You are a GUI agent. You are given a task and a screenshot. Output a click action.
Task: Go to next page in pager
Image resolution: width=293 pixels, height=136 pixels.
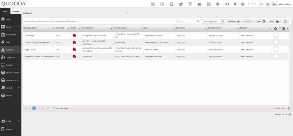click(x=38, y=108)
